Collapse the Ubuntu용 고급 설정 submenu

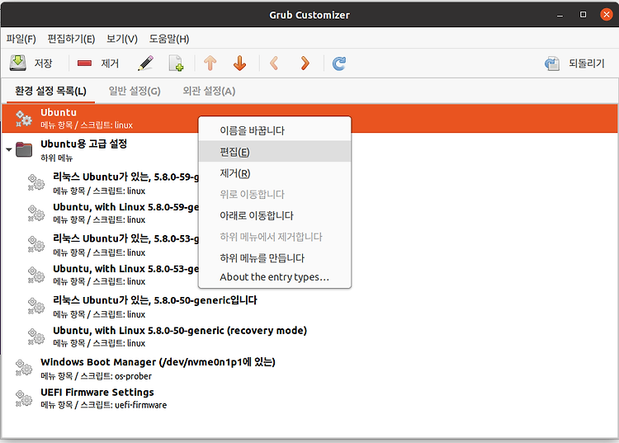[x=9, y=150]
